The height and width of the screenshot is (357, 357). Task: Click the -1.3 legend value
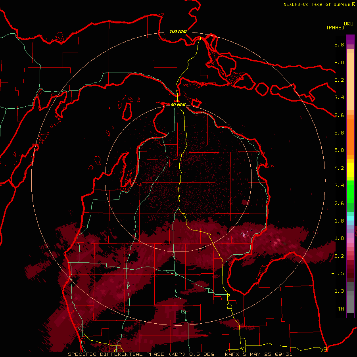[x=338, y=291]
